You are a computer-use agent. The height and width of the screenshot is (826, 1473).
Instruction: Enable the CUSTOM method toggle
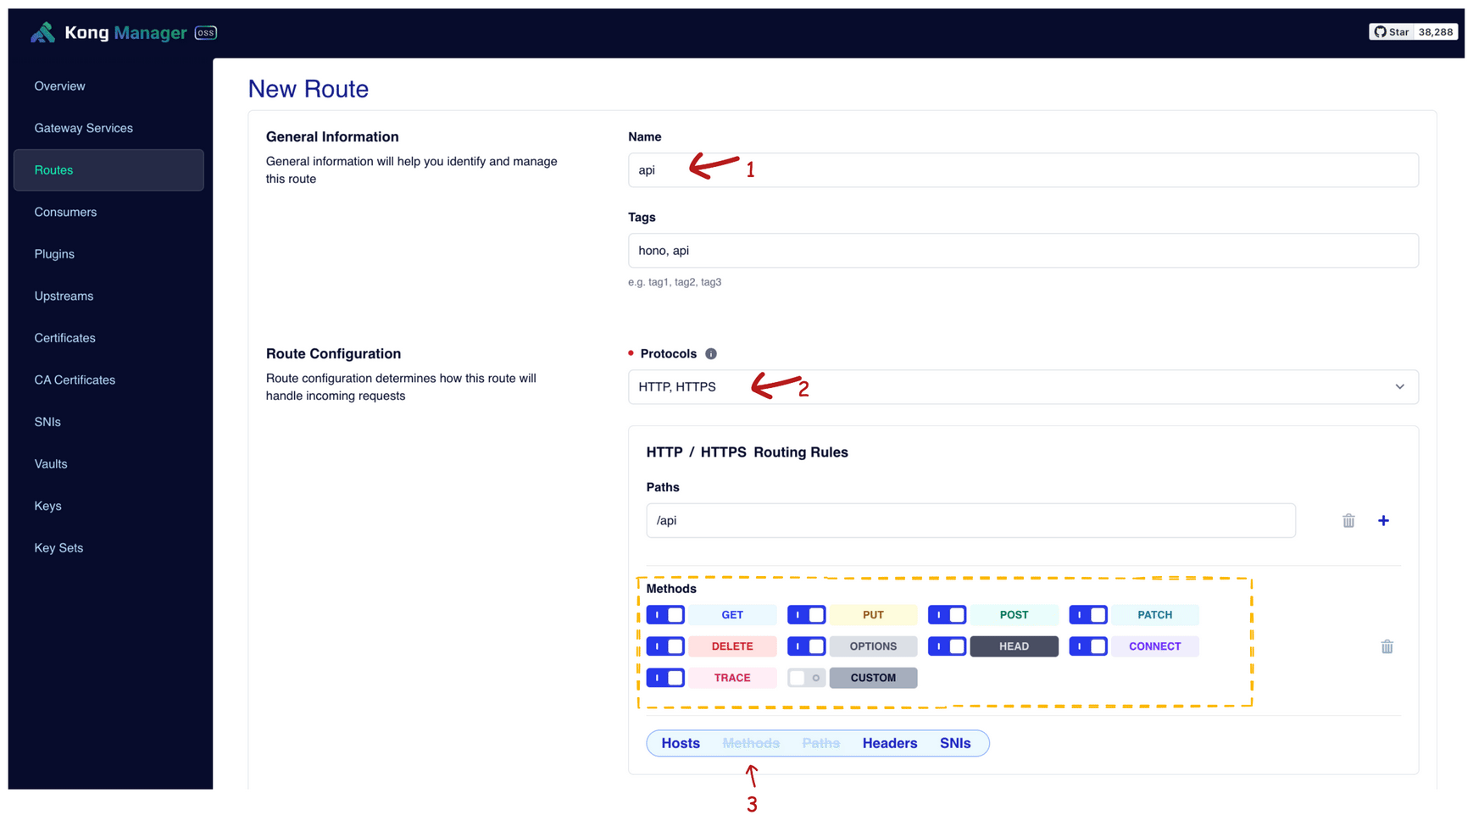click(x=806, y=678)
